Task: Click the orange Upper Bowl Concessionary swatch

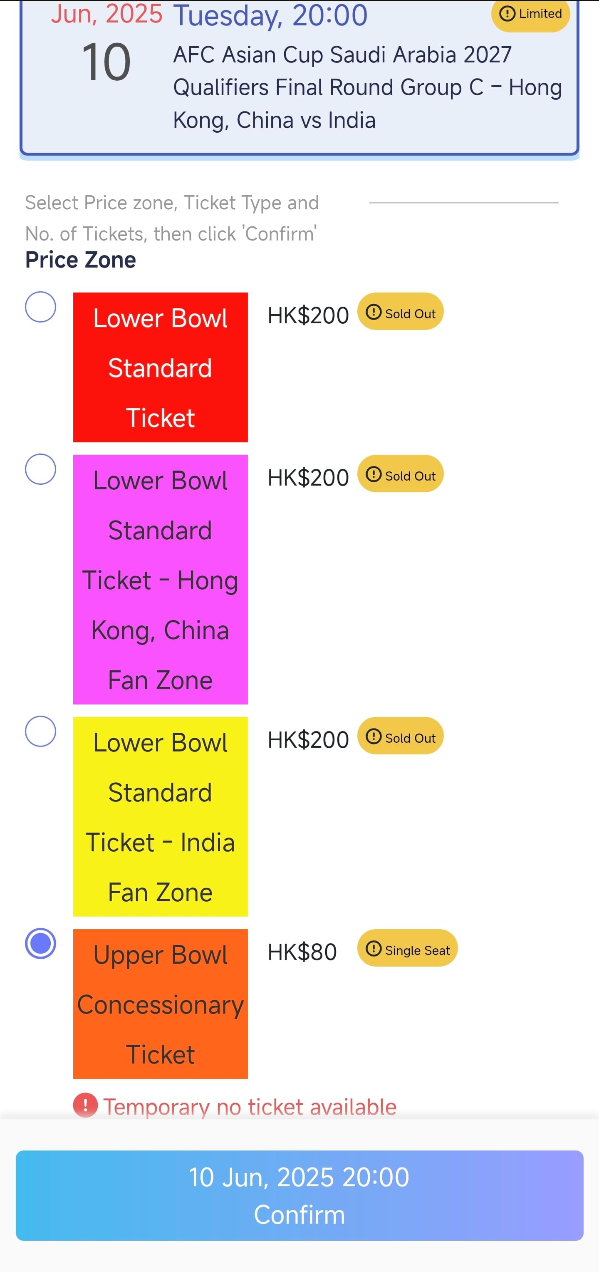Action: tap(161, 1004)
